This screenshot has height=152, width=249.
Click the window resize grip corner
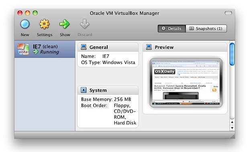[x=233, y=136]
